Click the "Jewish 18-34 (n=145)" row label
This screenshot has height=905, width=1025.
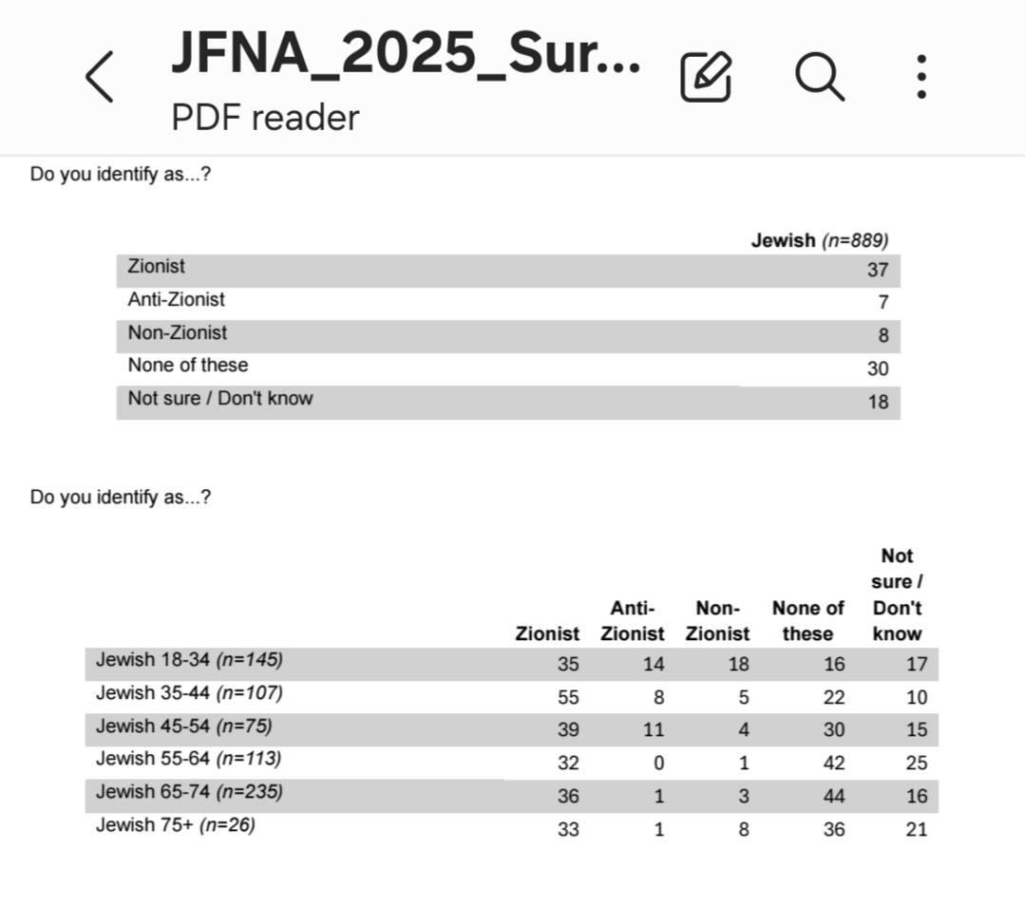(x=189, y=660)
